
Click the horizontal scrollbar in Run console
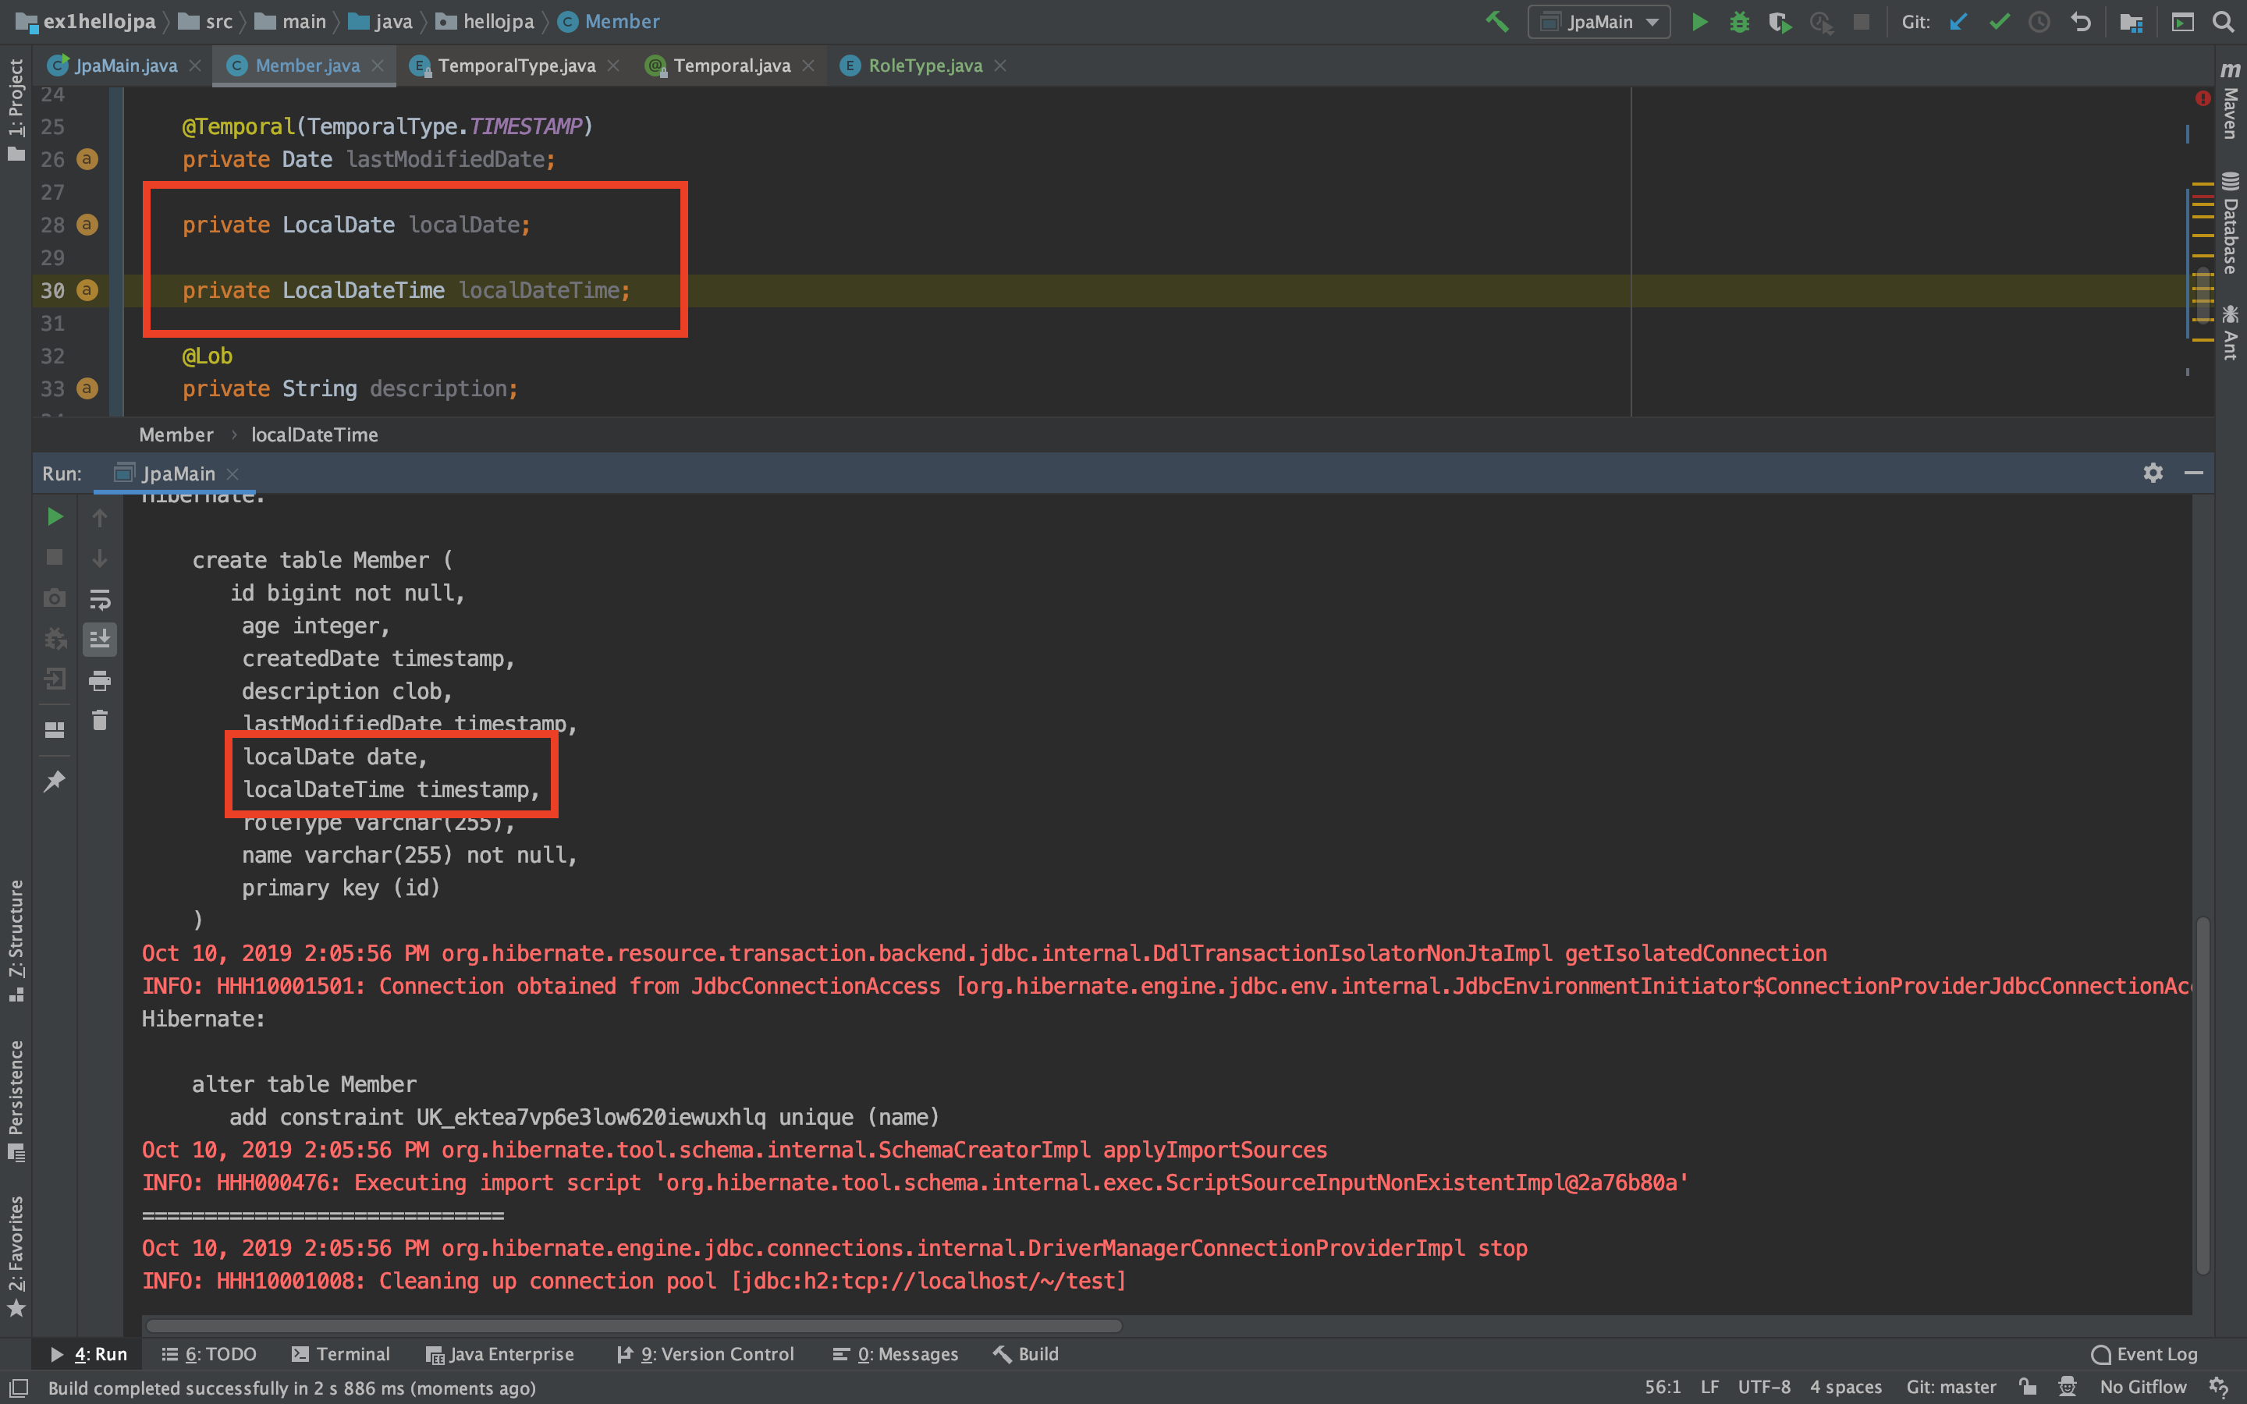634,1325
